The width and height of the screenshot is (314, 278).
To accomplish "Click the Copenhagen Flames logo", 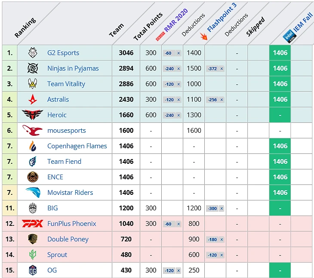I will 33,146.
